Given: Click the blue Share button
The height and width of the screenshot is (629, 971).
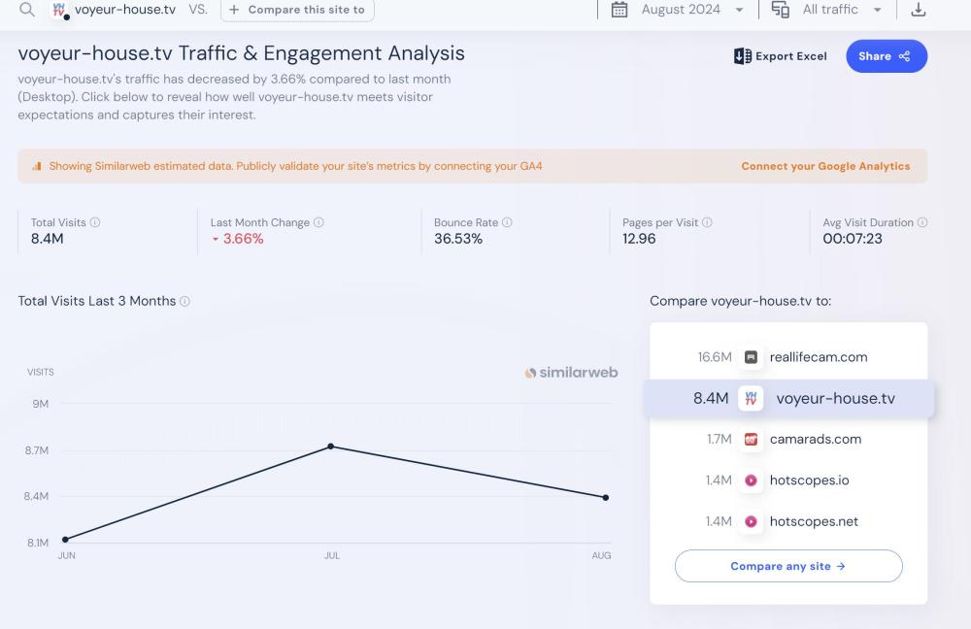Looking at the screenshot, I should (x=886, y=56).
